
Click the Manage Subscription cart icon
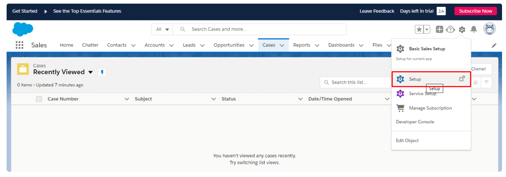coord(400,108)
